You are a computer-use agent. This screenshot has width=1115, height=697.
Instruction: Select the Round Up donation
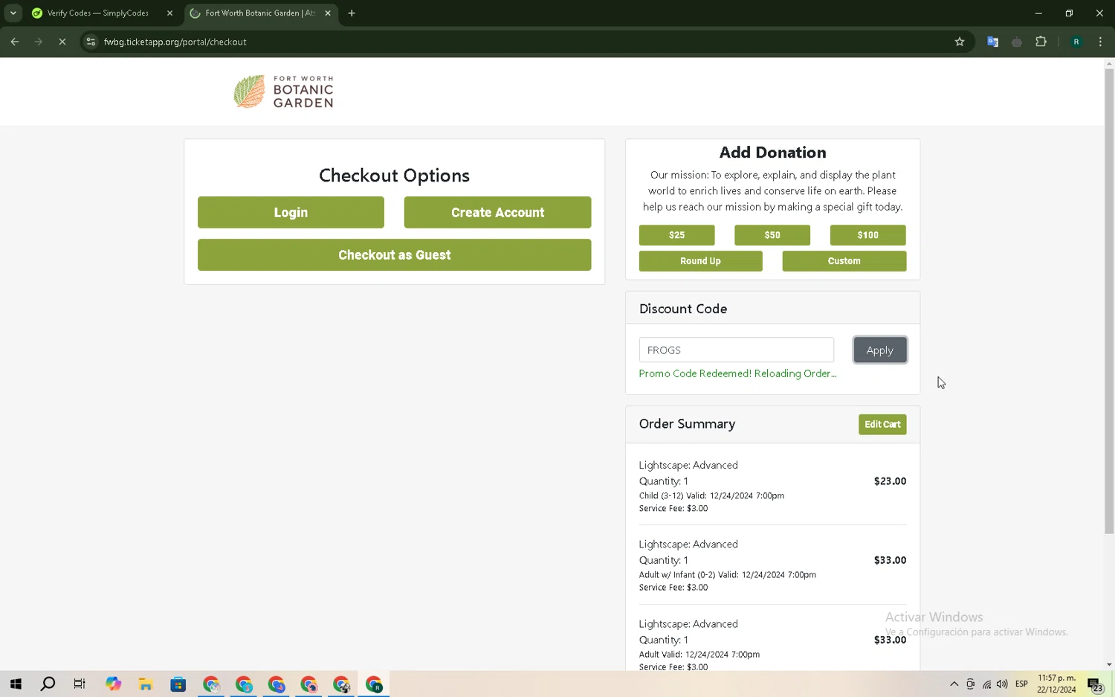[700, 261]
